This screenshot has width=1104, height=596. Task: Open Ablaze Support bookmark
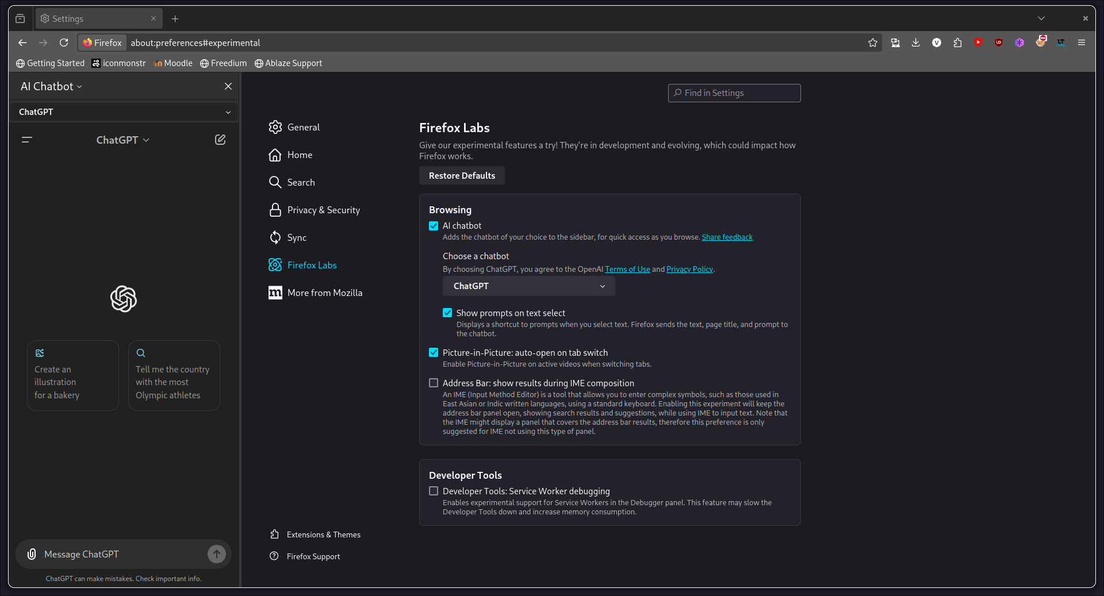point(288,63)
